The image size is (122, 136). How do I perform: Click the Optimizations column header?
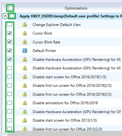[76, 8]
